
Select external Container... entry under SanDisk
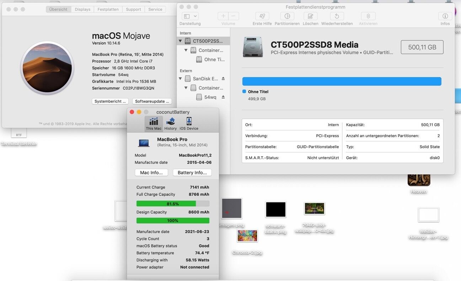(x=203, y=88)
